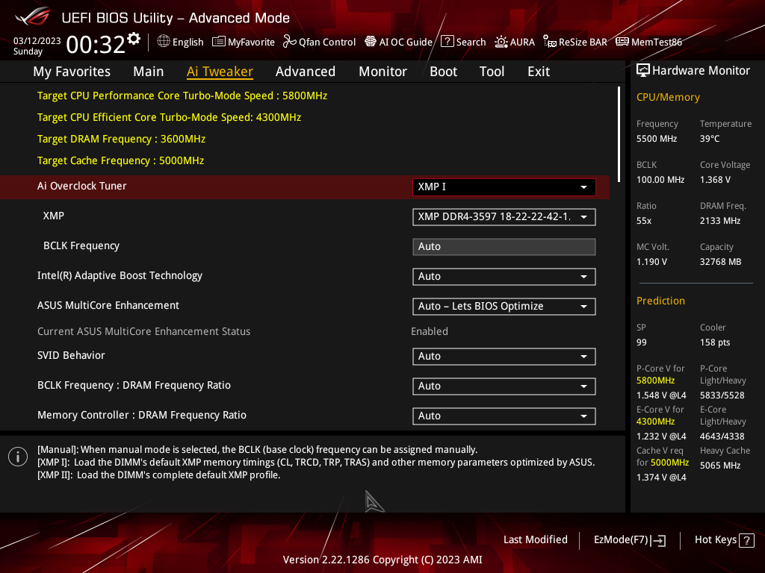Viewport: 765px width, 573px height.
Task: Click Target Cache Frequency : 5000MHz text
Action: 120,161
